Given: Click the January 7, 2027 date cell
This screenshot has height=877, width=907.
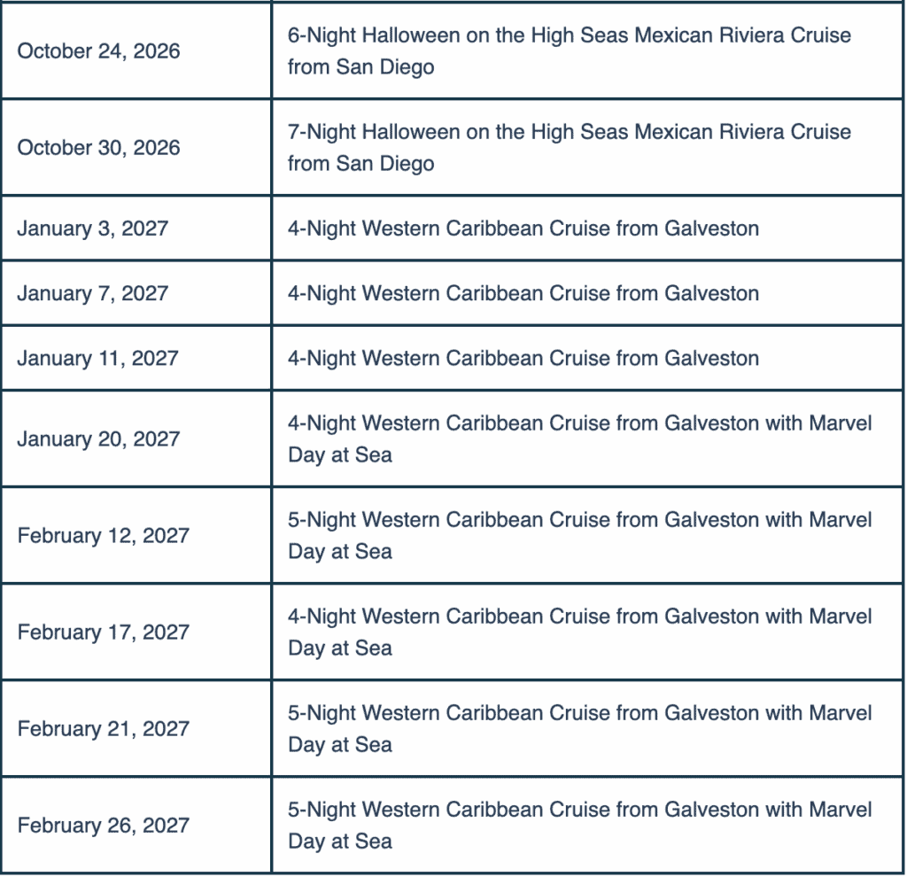Looking at the screenshot, I should tap(92, 293).
